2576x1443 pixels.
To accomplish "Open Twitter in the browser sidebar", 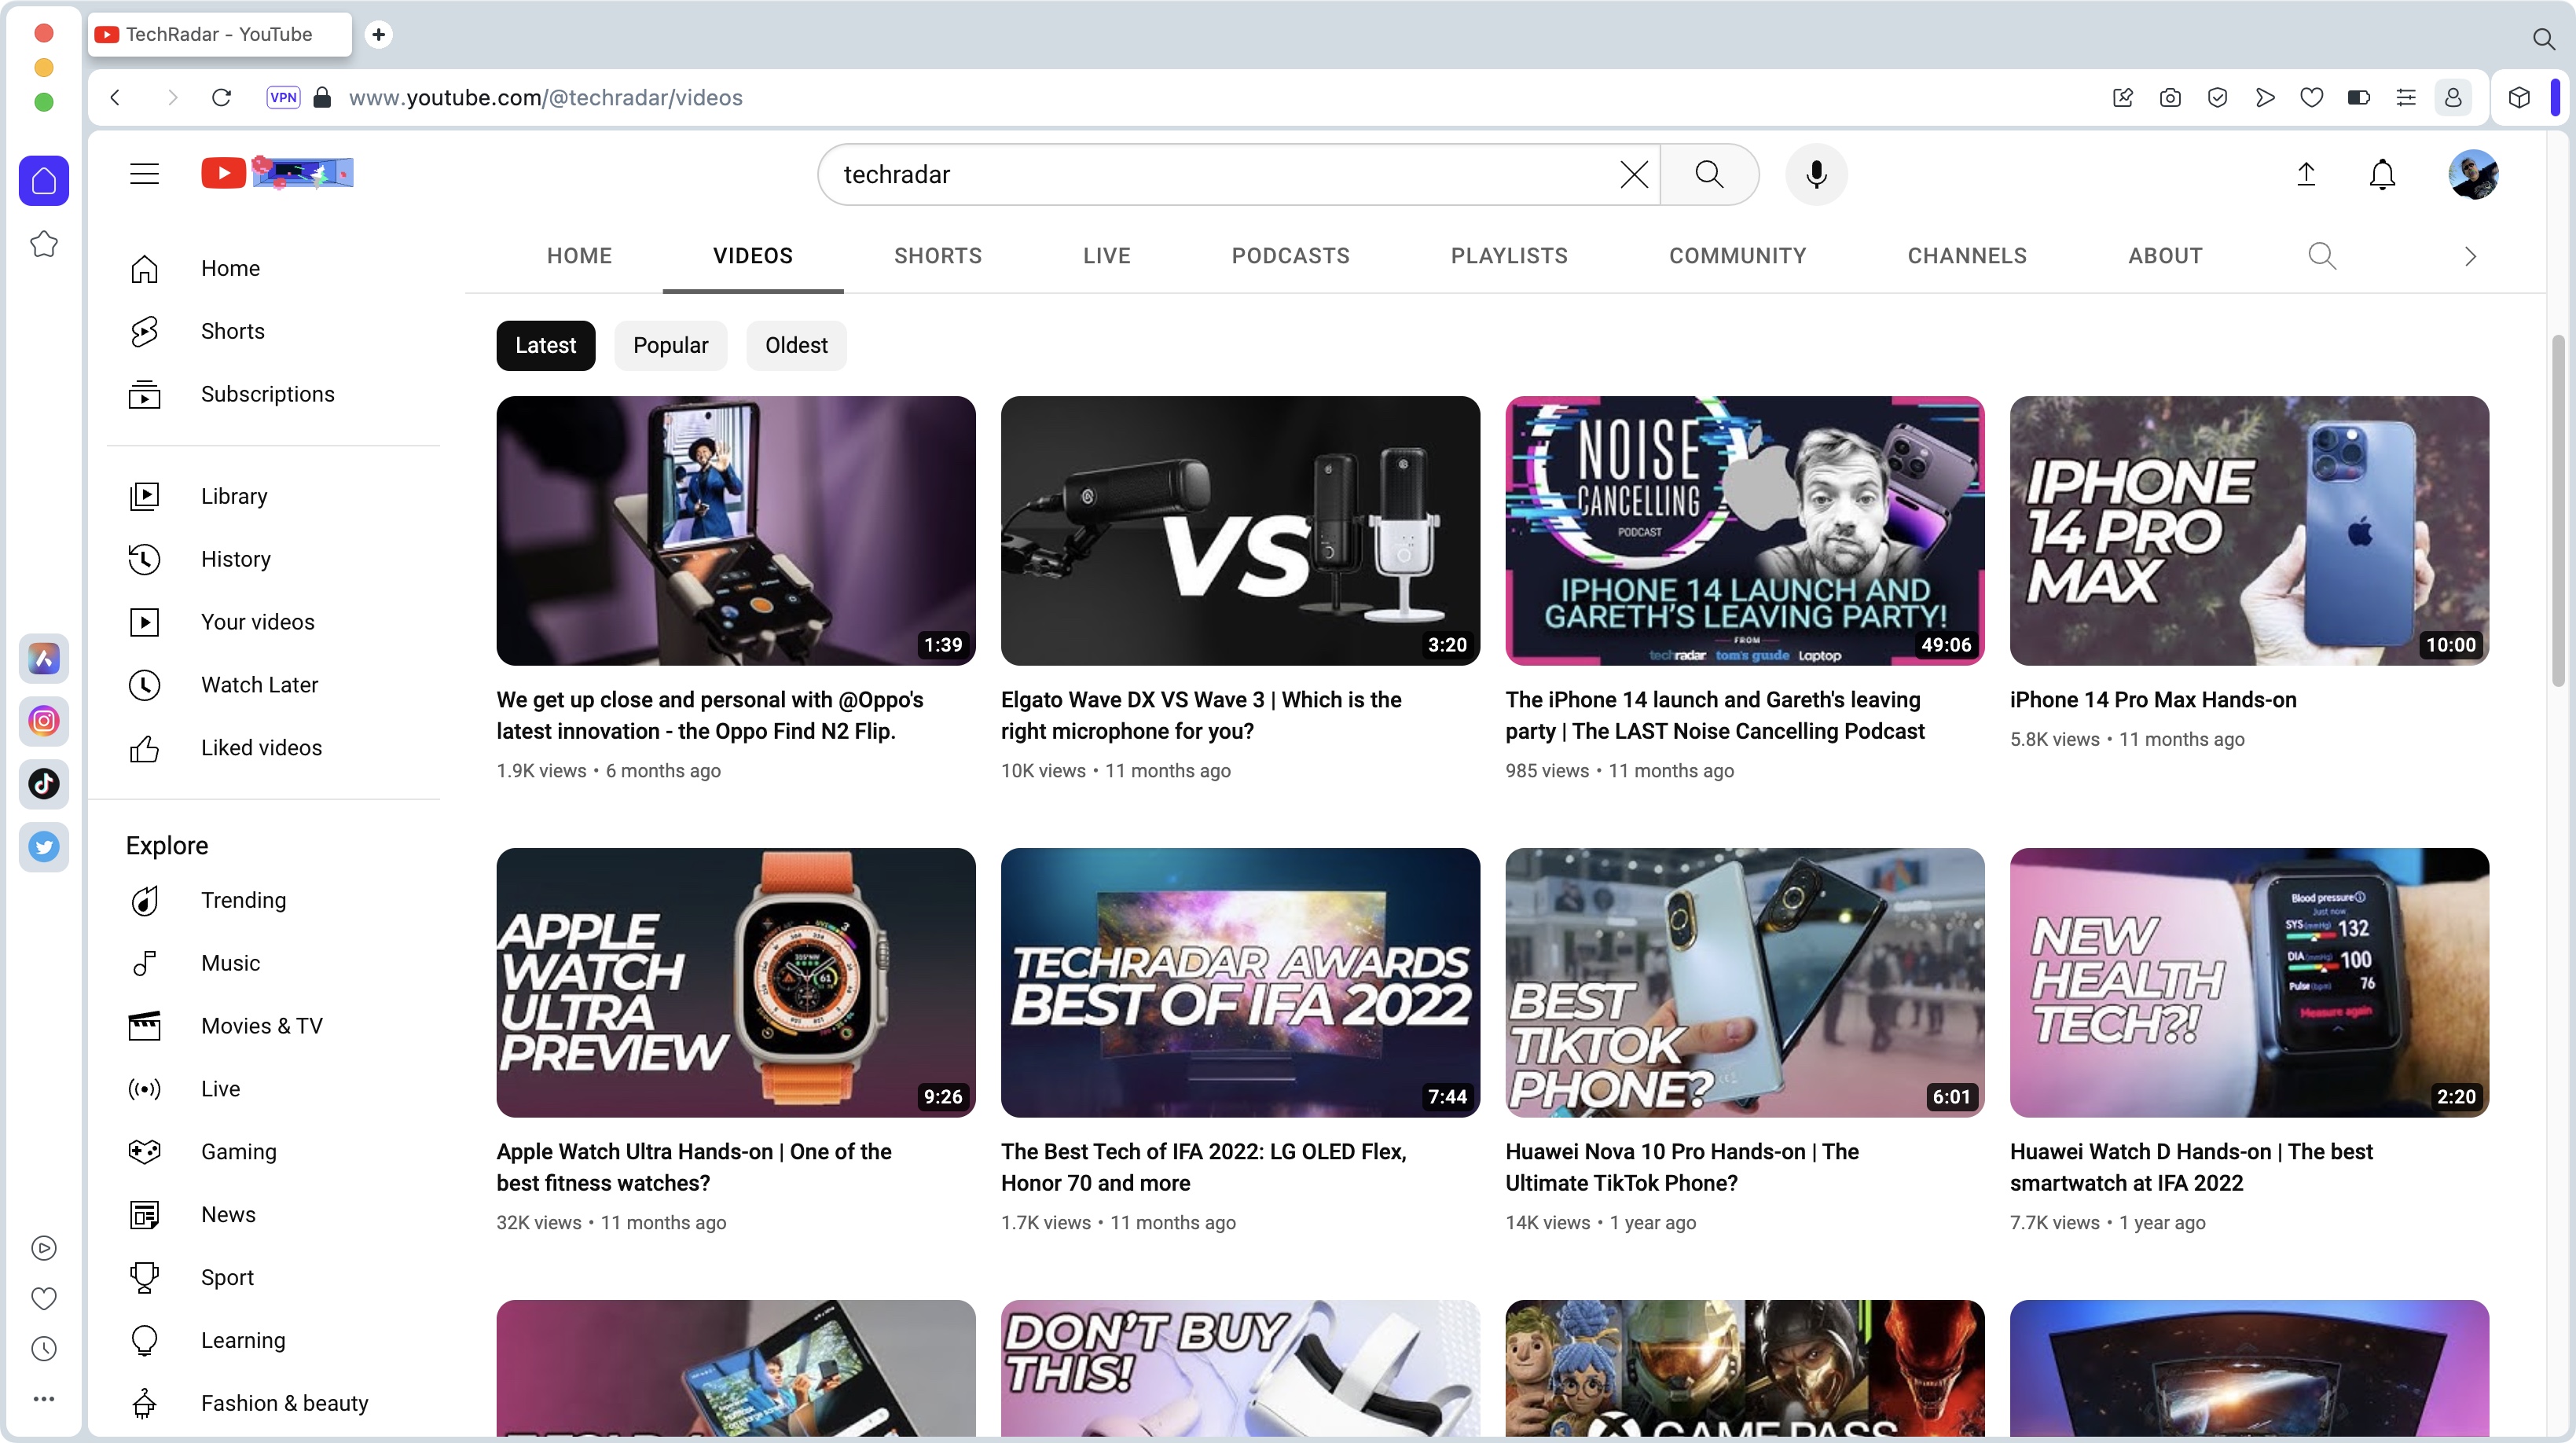I will coord(44,847).
